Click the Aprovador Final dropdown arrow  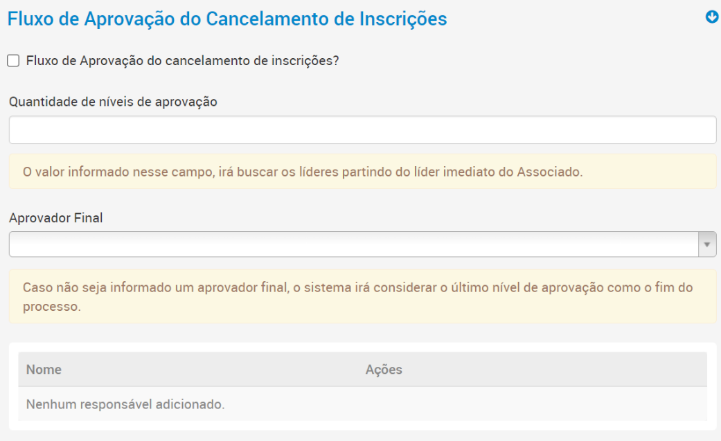click(707, 244)
